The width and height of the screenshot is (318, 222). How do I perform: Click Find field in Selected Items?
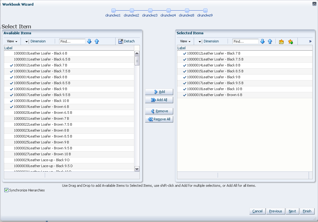[245, 41]
